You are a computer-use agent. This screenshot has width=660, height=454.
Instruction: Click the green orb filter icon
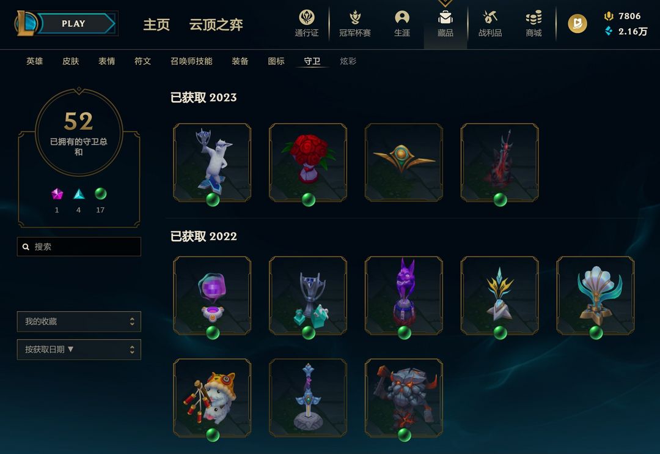[x=101, y=193]
